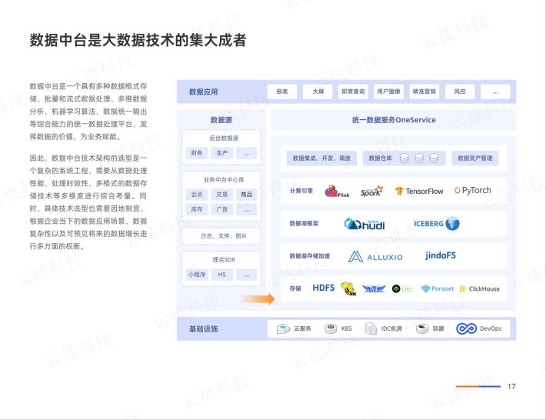The width and height of the screenshot is (546, 420).
Task: Select the yellow Hive elephant logo
Action: pyautogui.click(x=348, y=288)
